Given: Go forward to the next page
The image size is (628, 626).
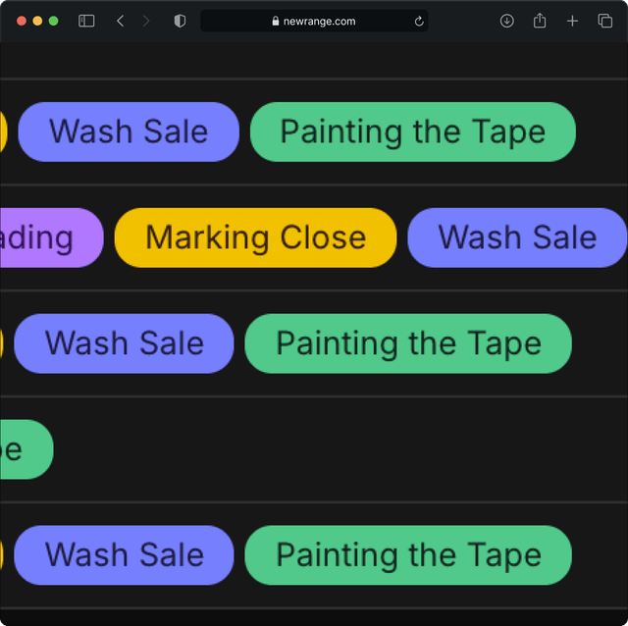Looking at the screenshot, I should (146, 21).
